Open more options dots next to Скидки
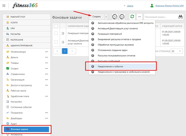Viewport: 186px width, 136px height. click(47, 68)
